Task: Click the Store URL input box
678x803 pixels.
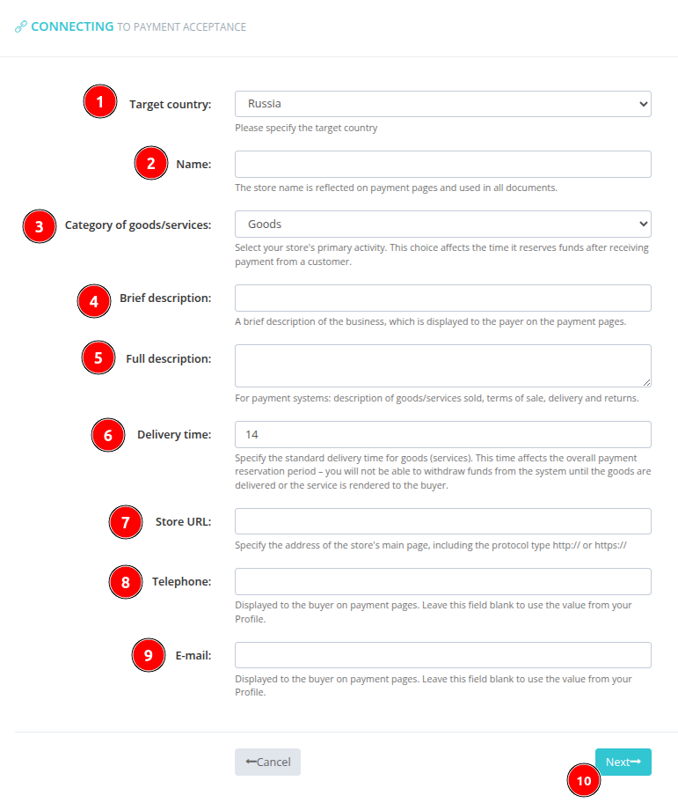Action: click(x=442, y=521)
